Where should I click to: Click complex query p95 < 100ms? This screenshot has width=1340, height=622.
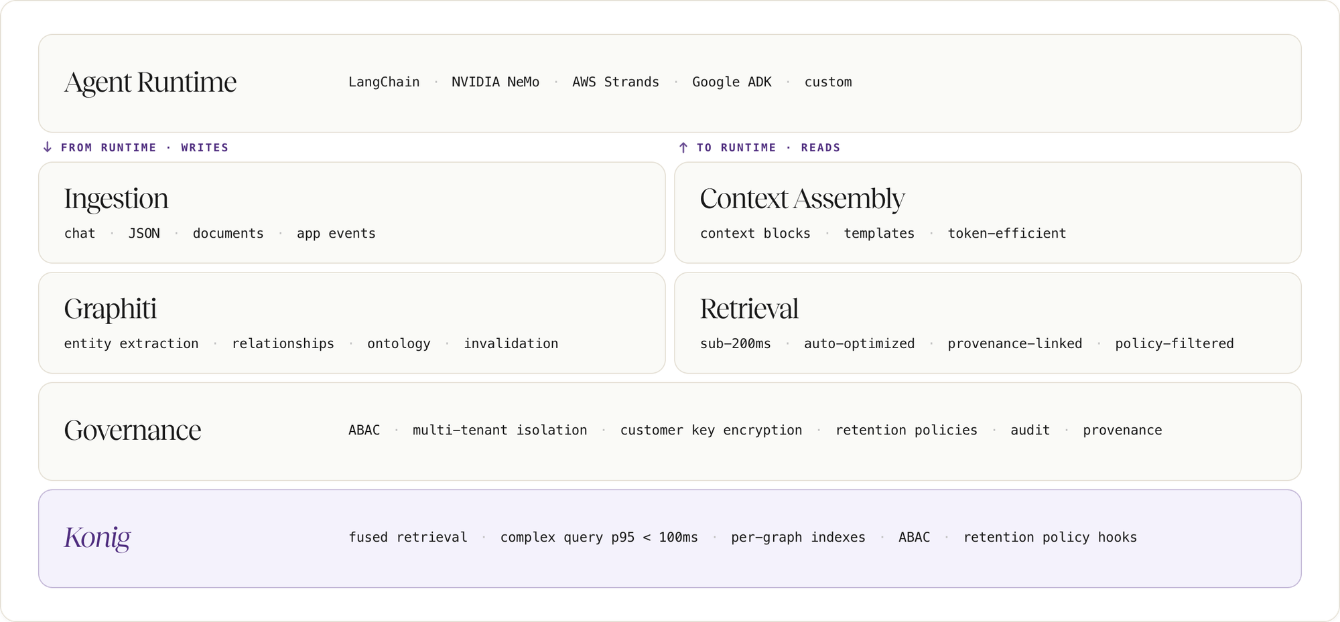[599, 538]
